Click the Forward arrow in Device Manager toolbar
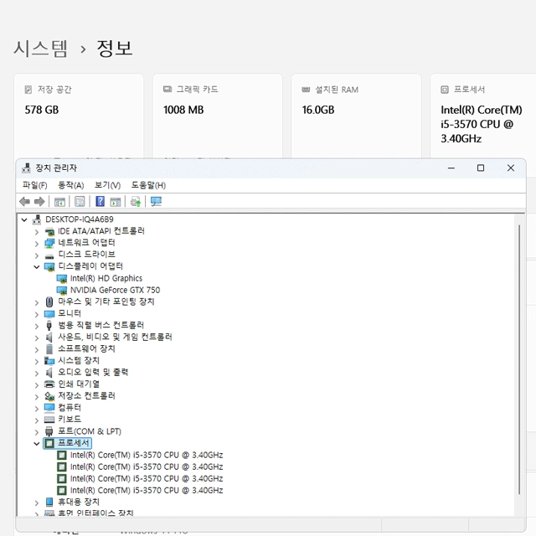This screenshot has width=536, height=536. [39, 202]
